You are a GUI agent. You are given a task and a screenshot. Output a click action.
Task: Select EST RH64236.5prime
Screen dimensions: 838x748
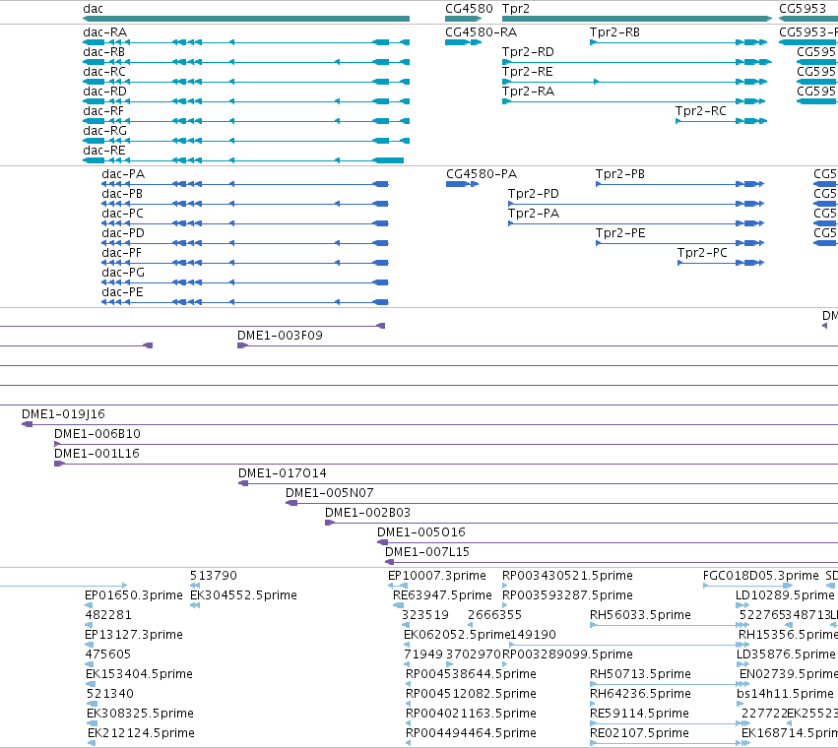tap(640, 694)
